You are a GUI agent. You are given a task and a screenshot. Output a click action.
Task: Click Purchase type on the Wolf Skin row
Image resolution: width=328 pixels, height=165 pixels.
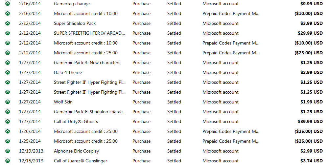[x=141, y=102]
